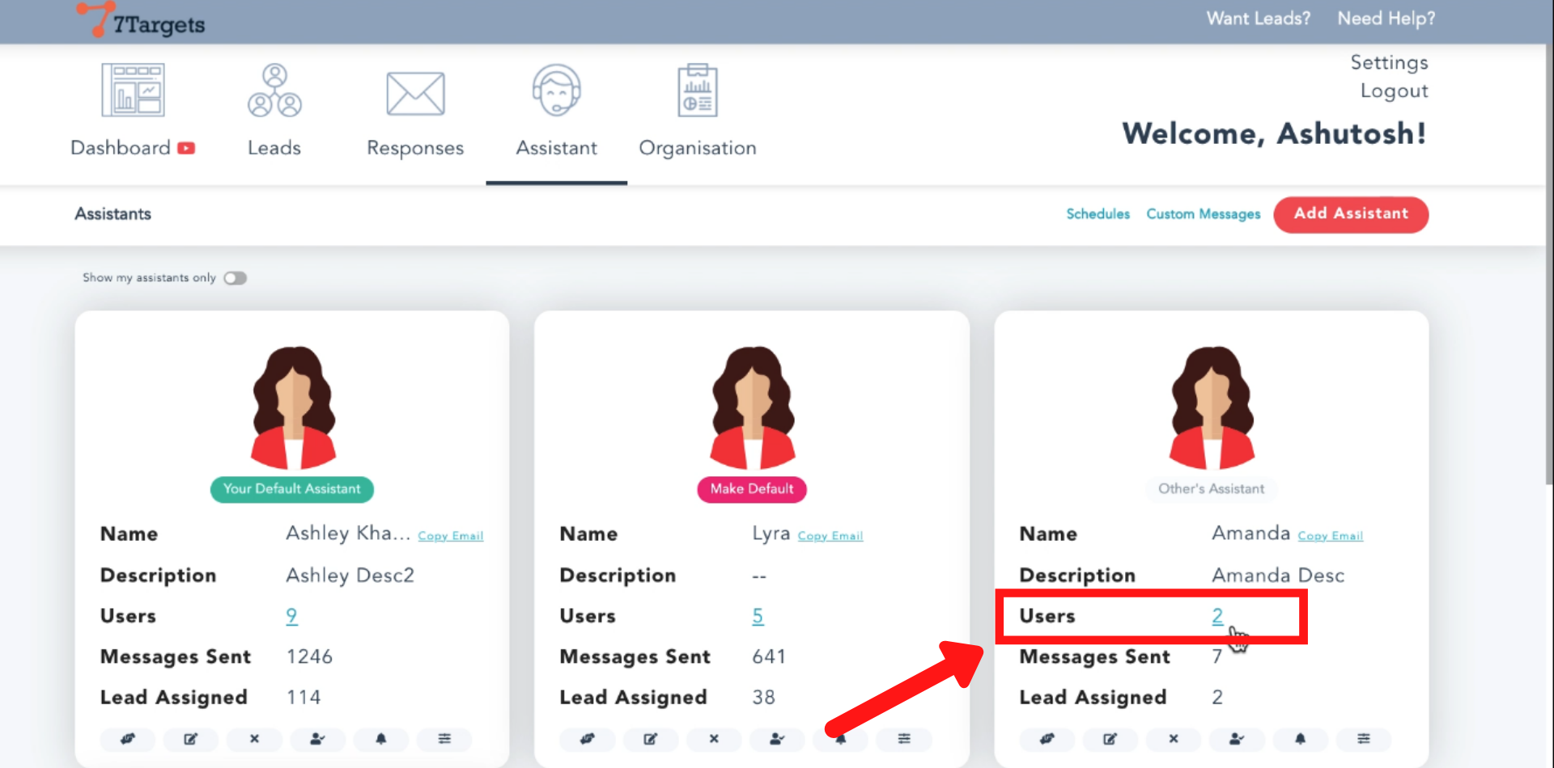
Task: Open the Custom Messages link
Action: pos(1203,214)
